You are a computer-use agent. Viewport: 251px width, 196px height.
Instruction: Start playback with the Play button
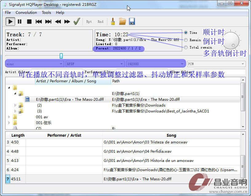tap(10, 22)
